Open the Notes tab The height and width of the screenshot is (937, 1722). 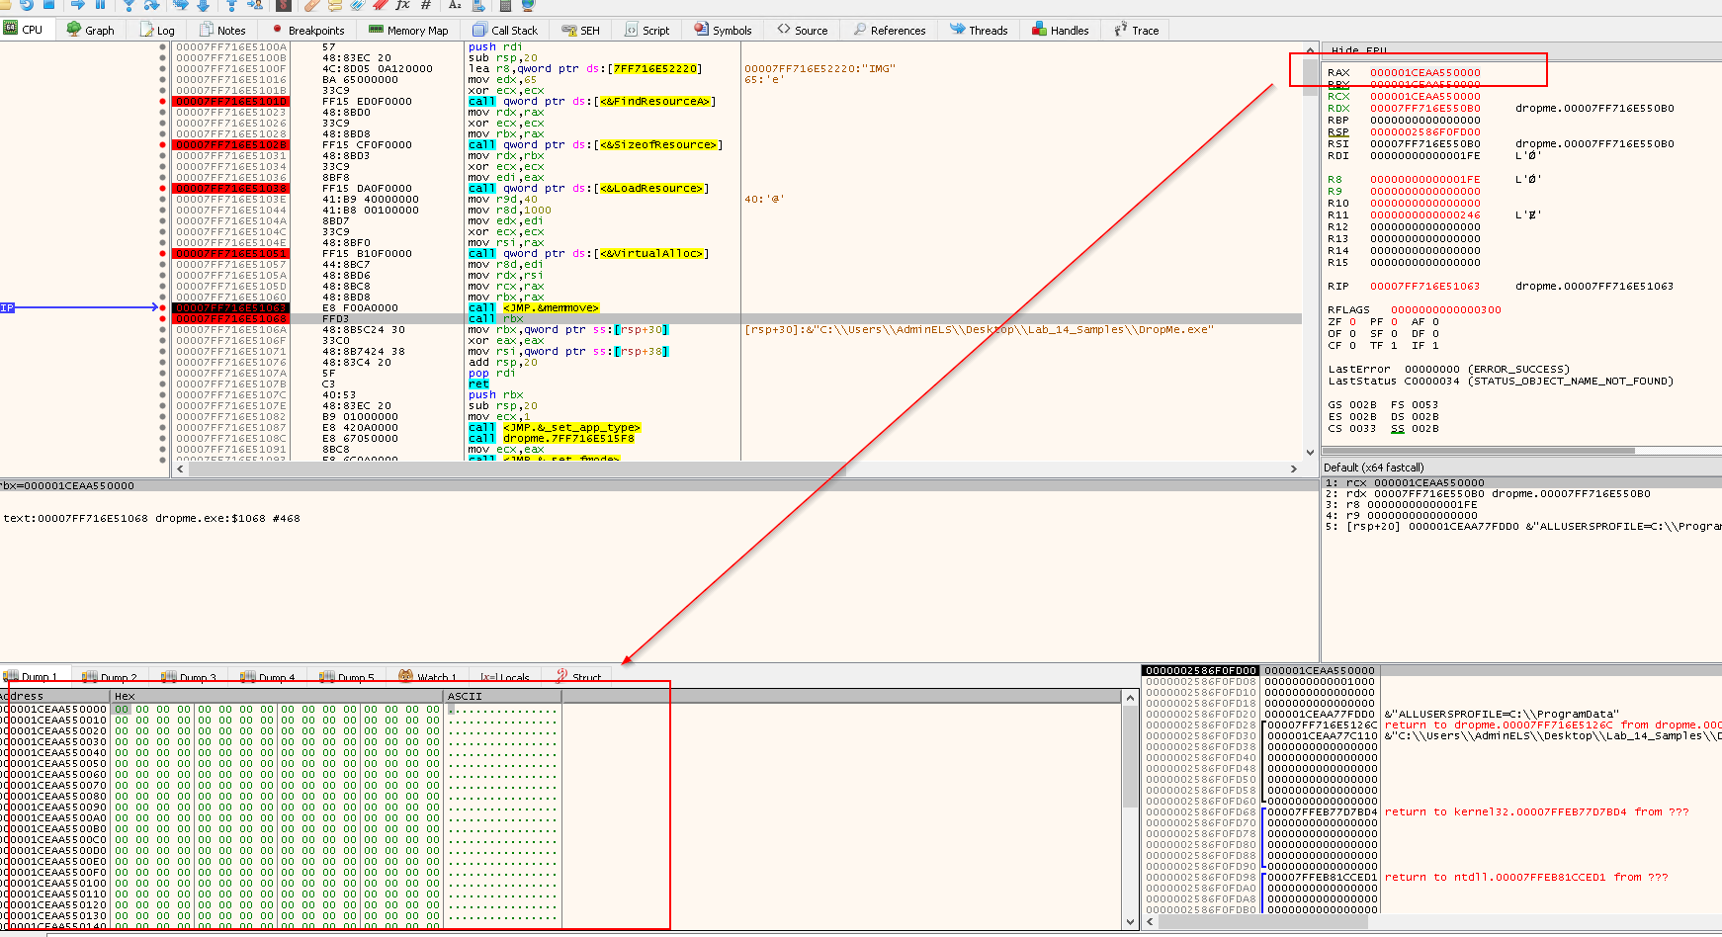coord(222,30)
